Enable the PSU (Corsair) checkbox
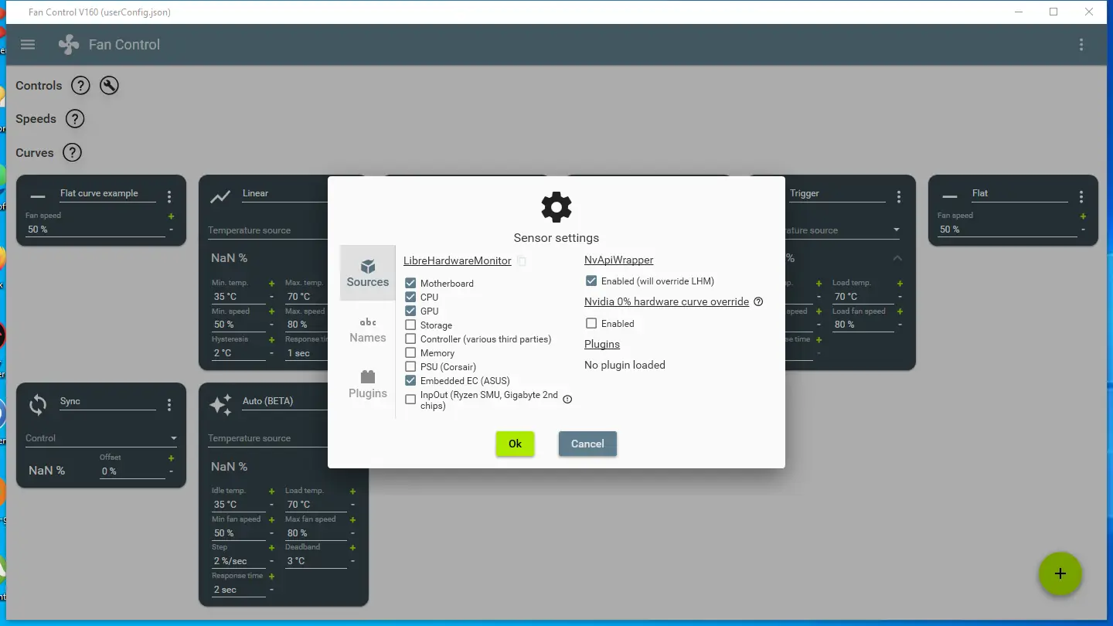This screenshot has width=1113, height=626. coord(410,367)
